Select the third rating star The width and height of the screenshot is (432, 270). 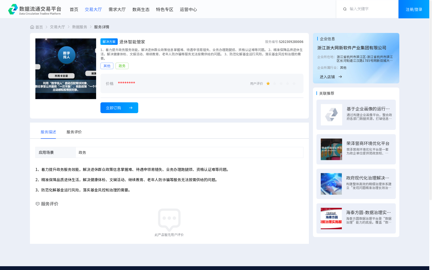pyautogui.click(x=281, y=84)
